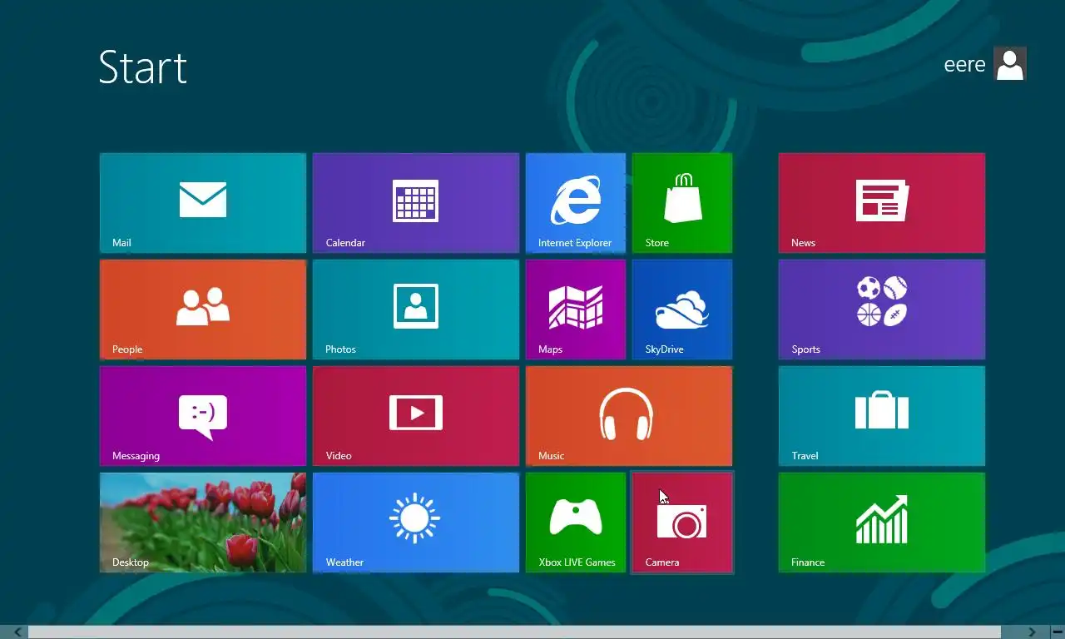This screenshot has width=1065, height=639.
Task: Open the Weather tile
Action: pos(416,523)
